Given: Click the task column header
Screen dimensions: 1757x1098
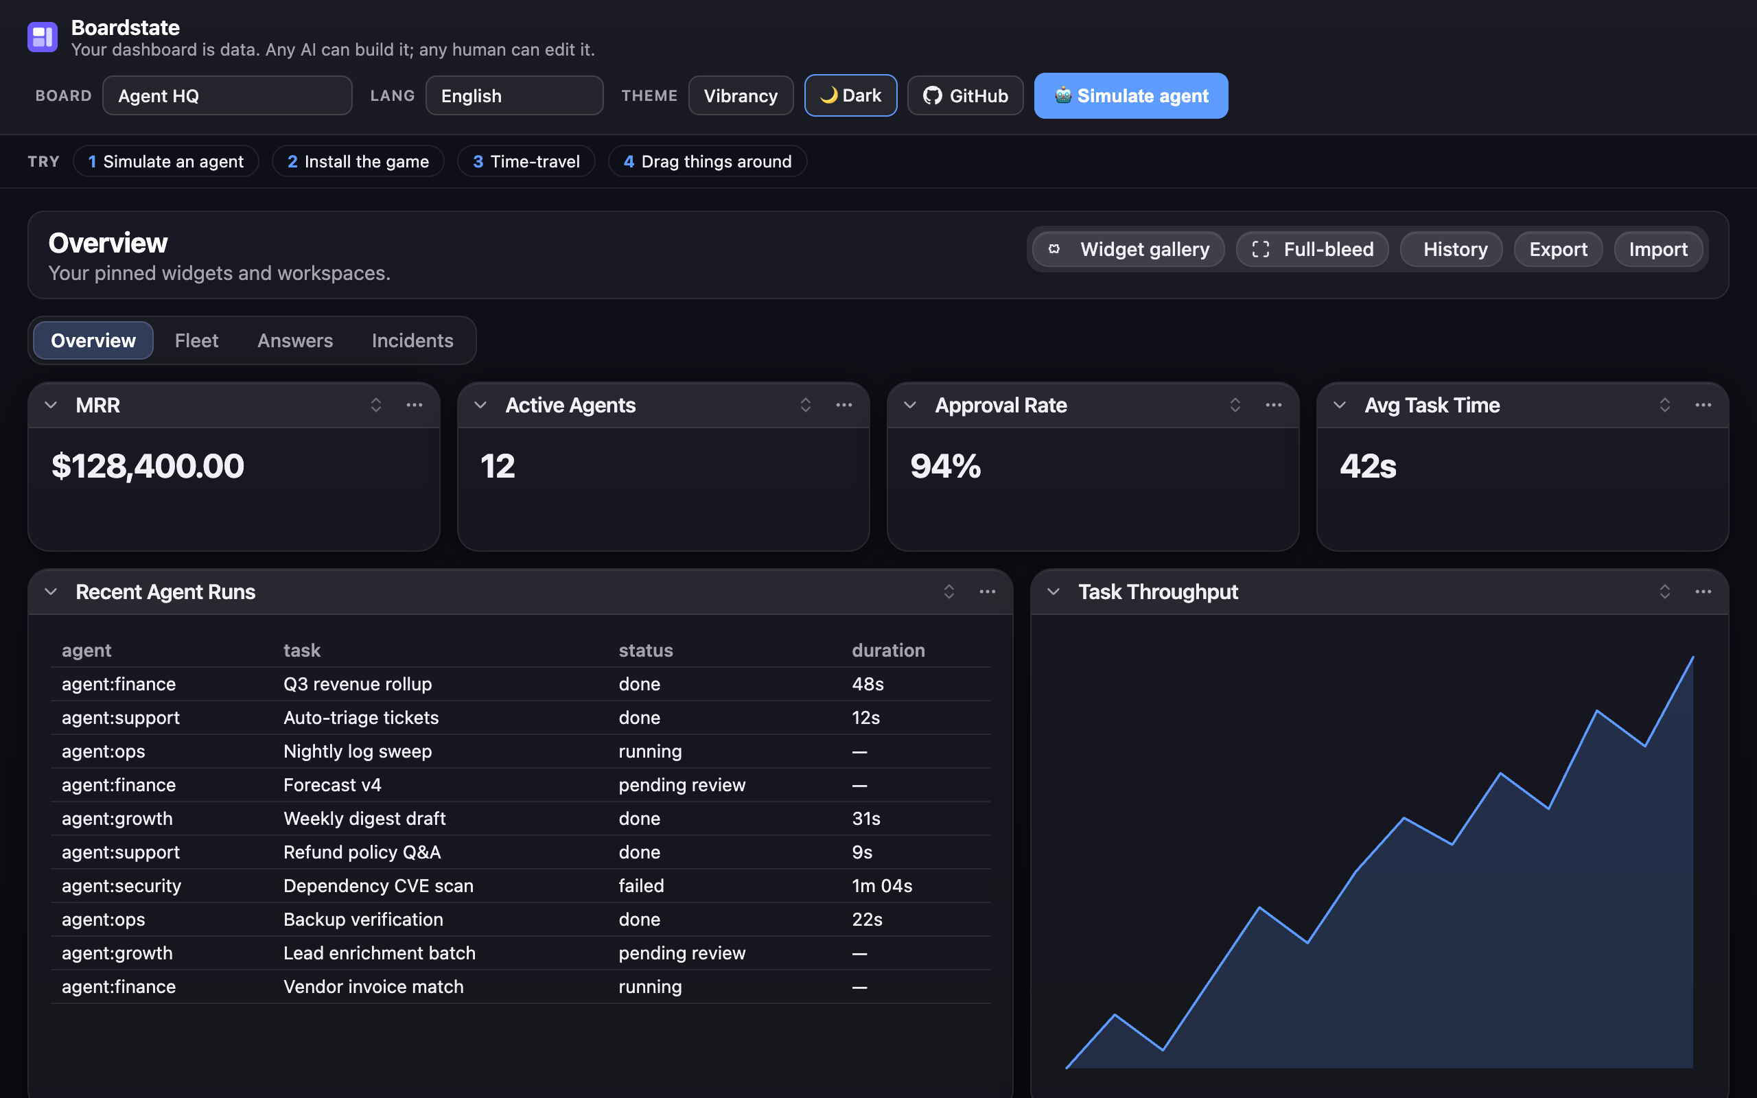Looking at the screenshot, I should pos(302,651).
